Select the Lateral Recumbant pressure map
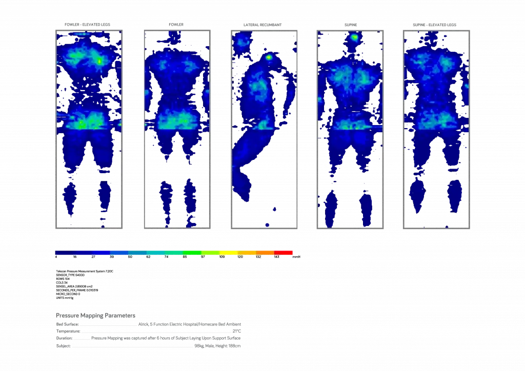The width and height of the screenshot is (525, 371). point(264,130)
